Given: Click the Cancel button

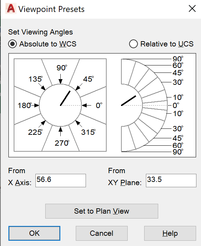Looking at the screenshot, I should (102, 233).
